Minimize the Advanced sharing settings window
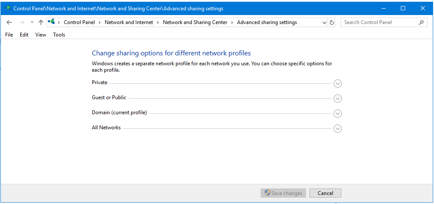 (x=383, y=8)
